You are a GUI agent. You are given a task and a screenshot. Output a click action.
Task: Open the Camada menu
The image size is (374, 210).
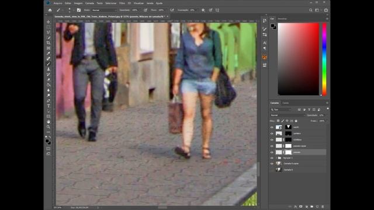(89, 3)
